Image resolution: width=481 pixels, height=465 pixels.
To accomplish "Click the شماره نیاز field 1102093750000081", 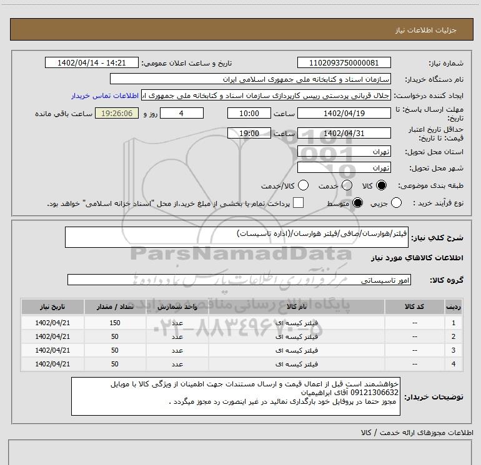I will [x=344, y=63].
